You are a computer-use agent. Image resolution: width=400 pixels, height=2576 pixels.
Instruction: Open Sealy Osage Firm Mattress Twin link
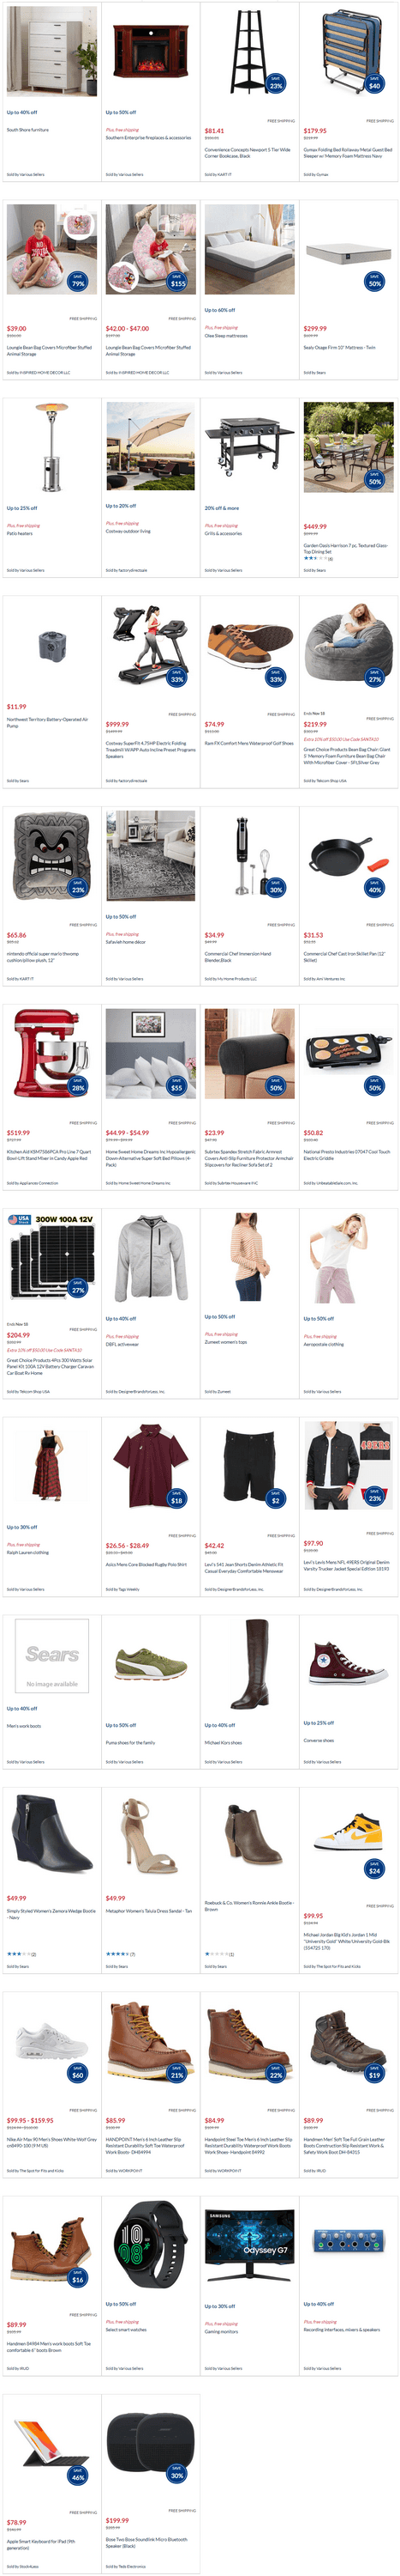tap(340, 347)
